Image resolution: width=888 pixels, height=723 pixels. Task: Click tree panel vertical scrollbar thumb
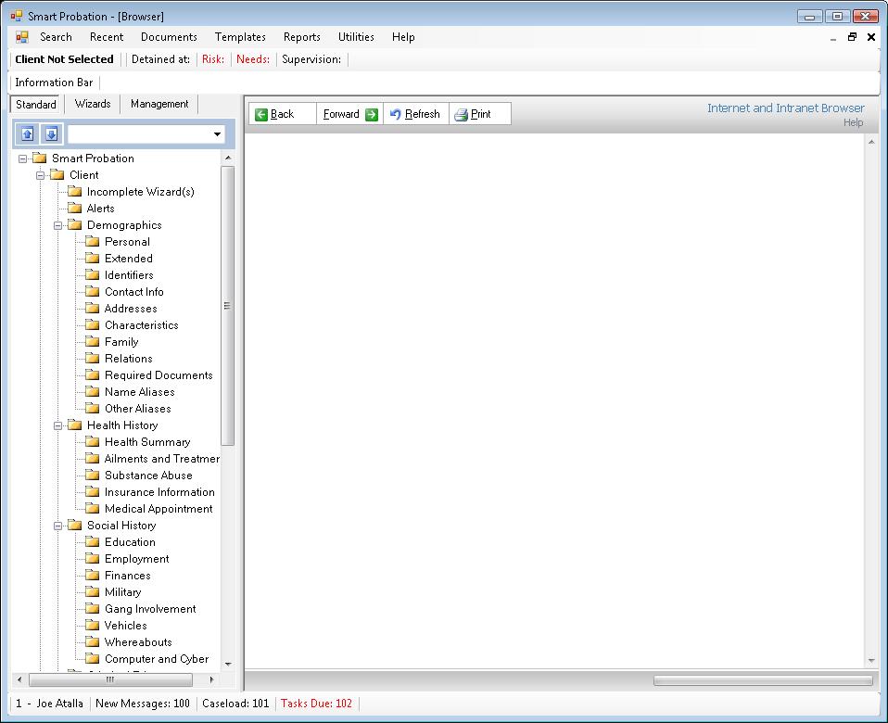click(x=228, y=306)
